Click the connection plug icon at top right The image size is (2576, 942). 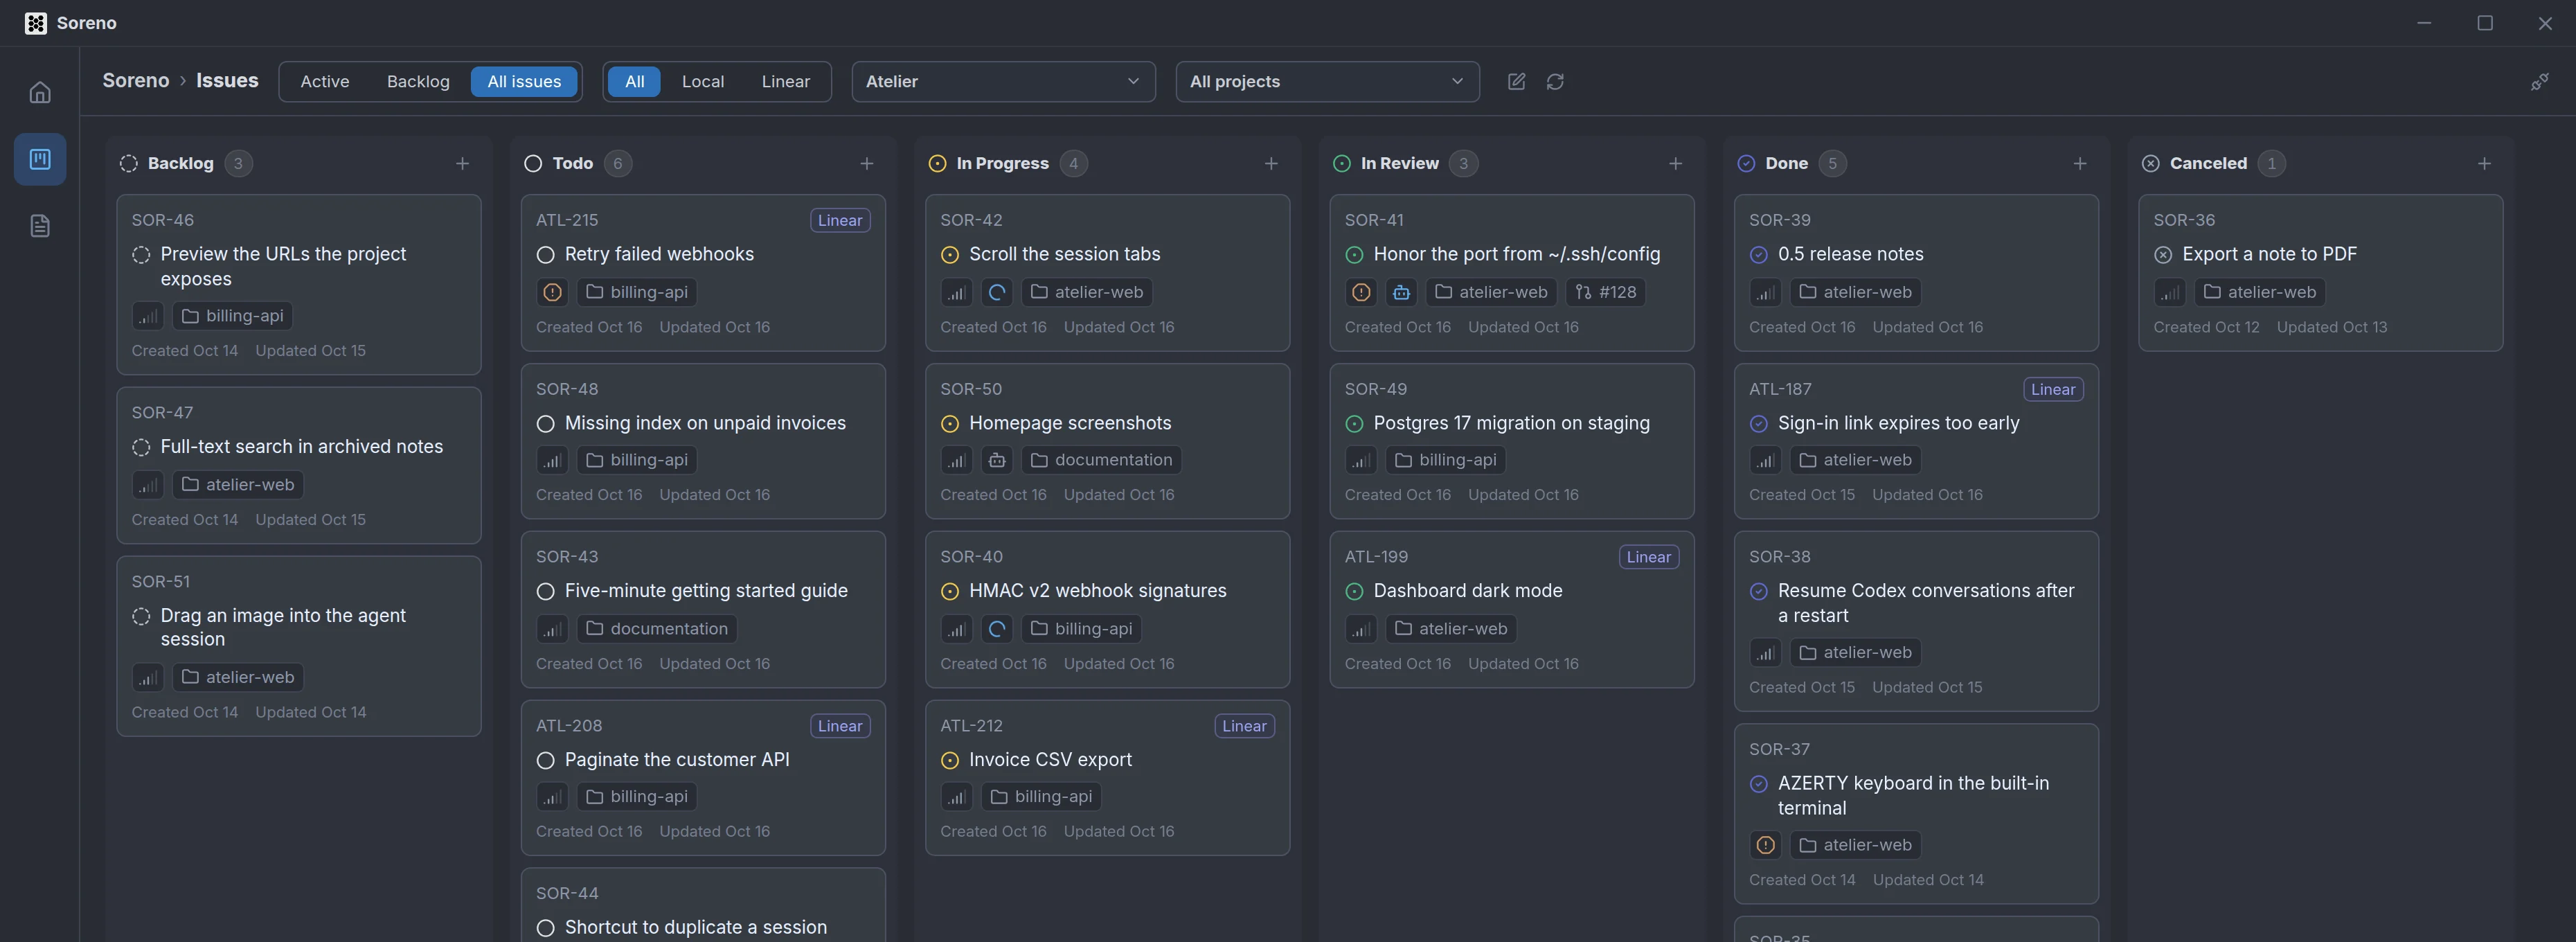coord(2539,82)
